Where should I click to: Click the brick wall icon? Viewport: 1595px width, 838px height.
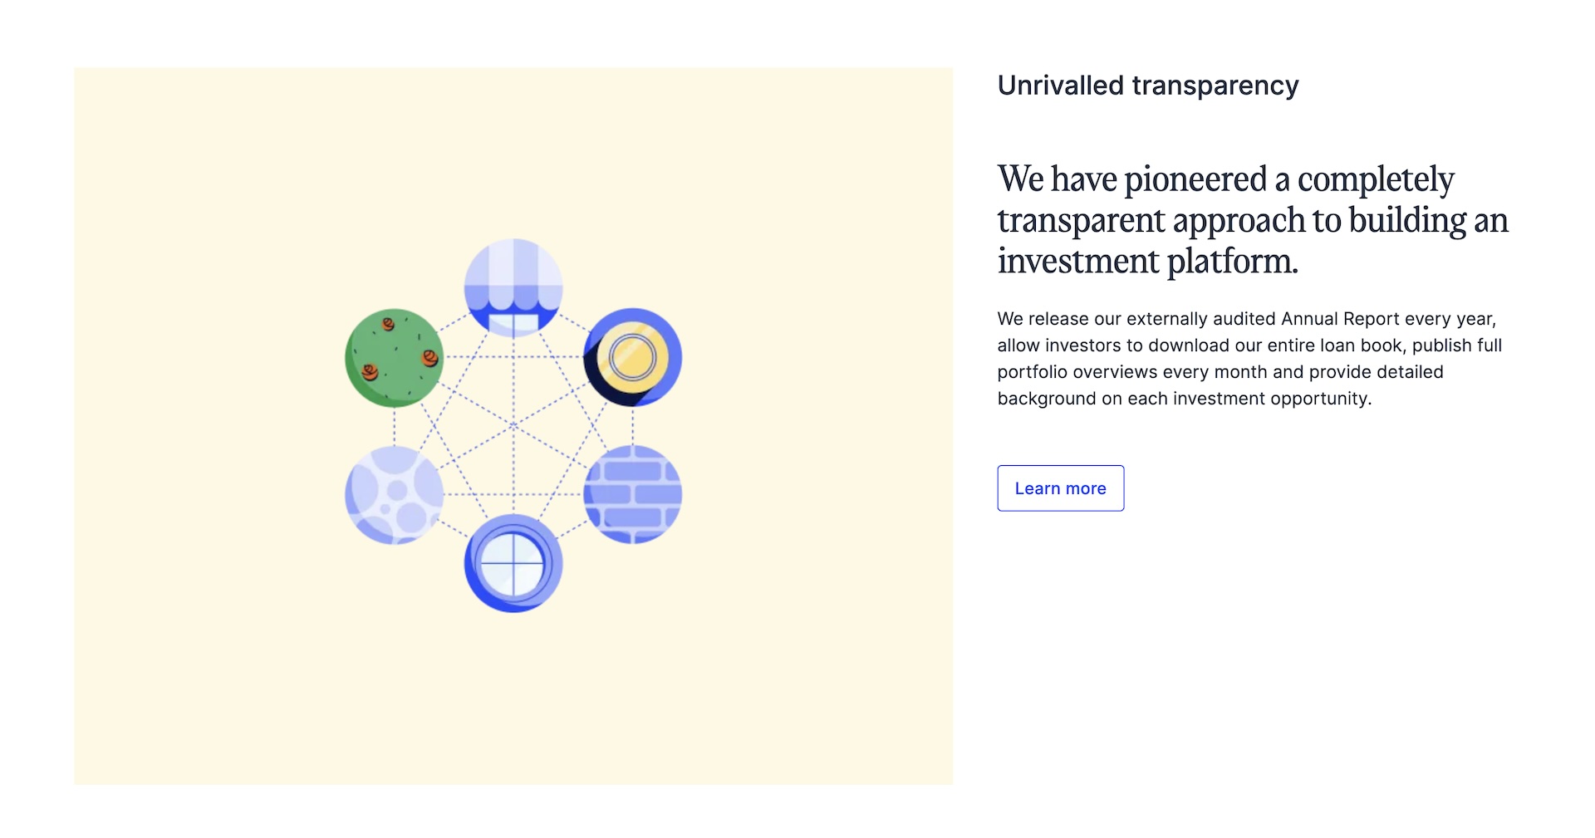[x=632, y=494]
